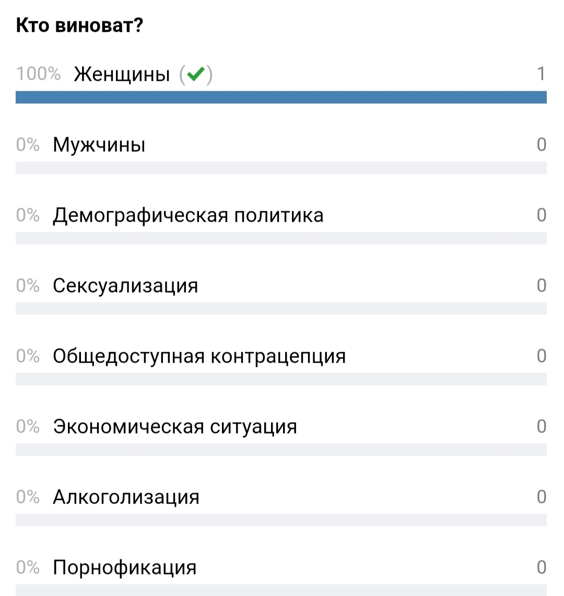Click the bar under Демографическая политика
The height and width of the screenshot is (596, 564).
point(281,238)
